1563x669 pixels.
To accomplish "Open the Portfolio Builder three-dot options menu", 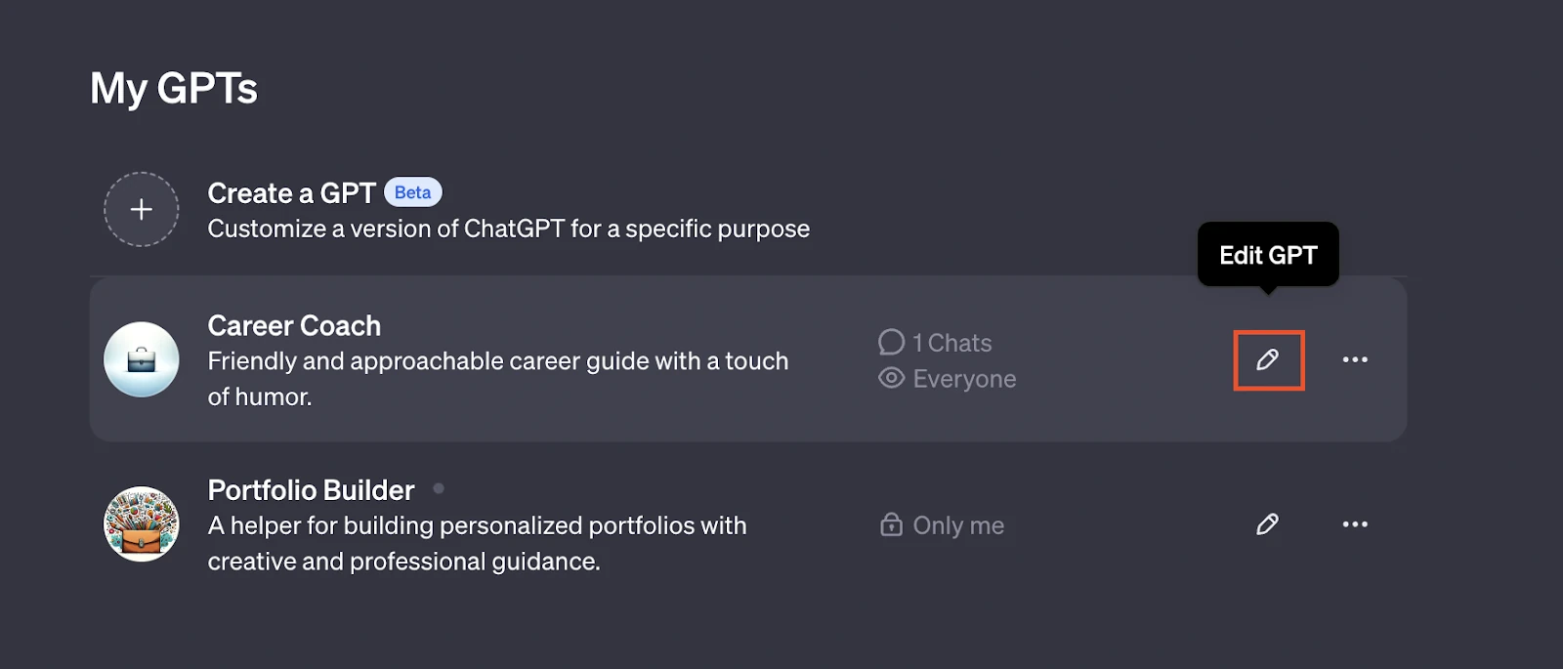I will [1355, 524].
